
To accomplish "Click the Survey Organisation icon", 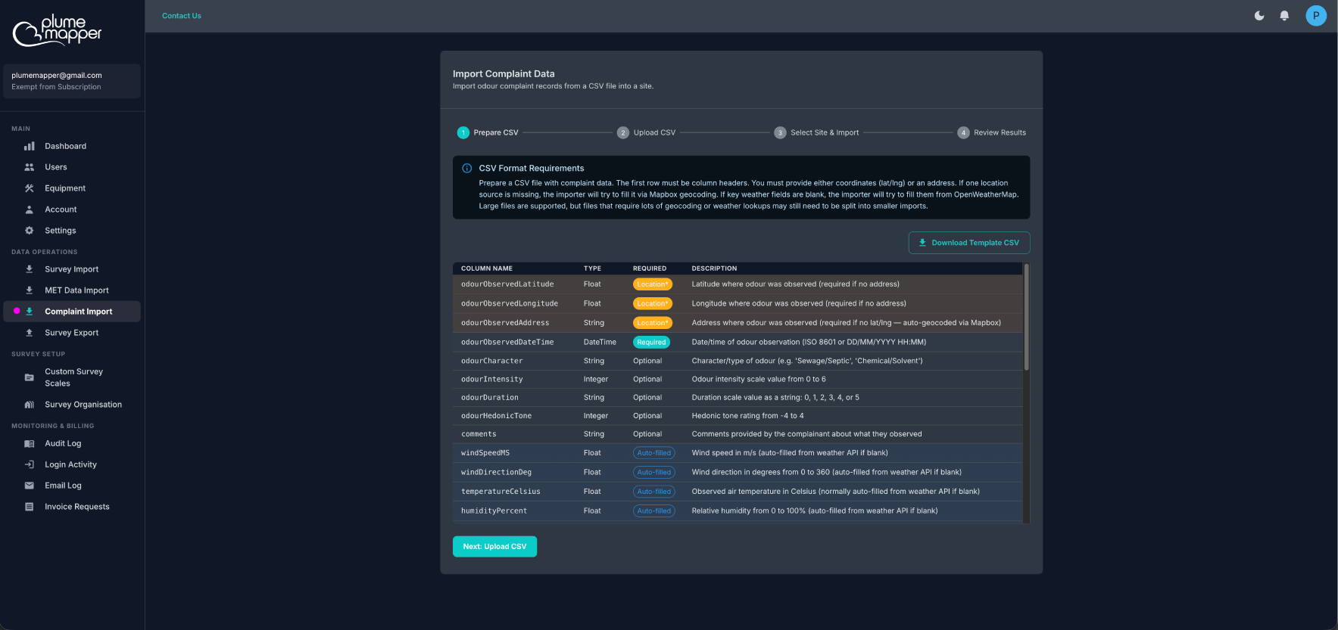I will point(30,405).
